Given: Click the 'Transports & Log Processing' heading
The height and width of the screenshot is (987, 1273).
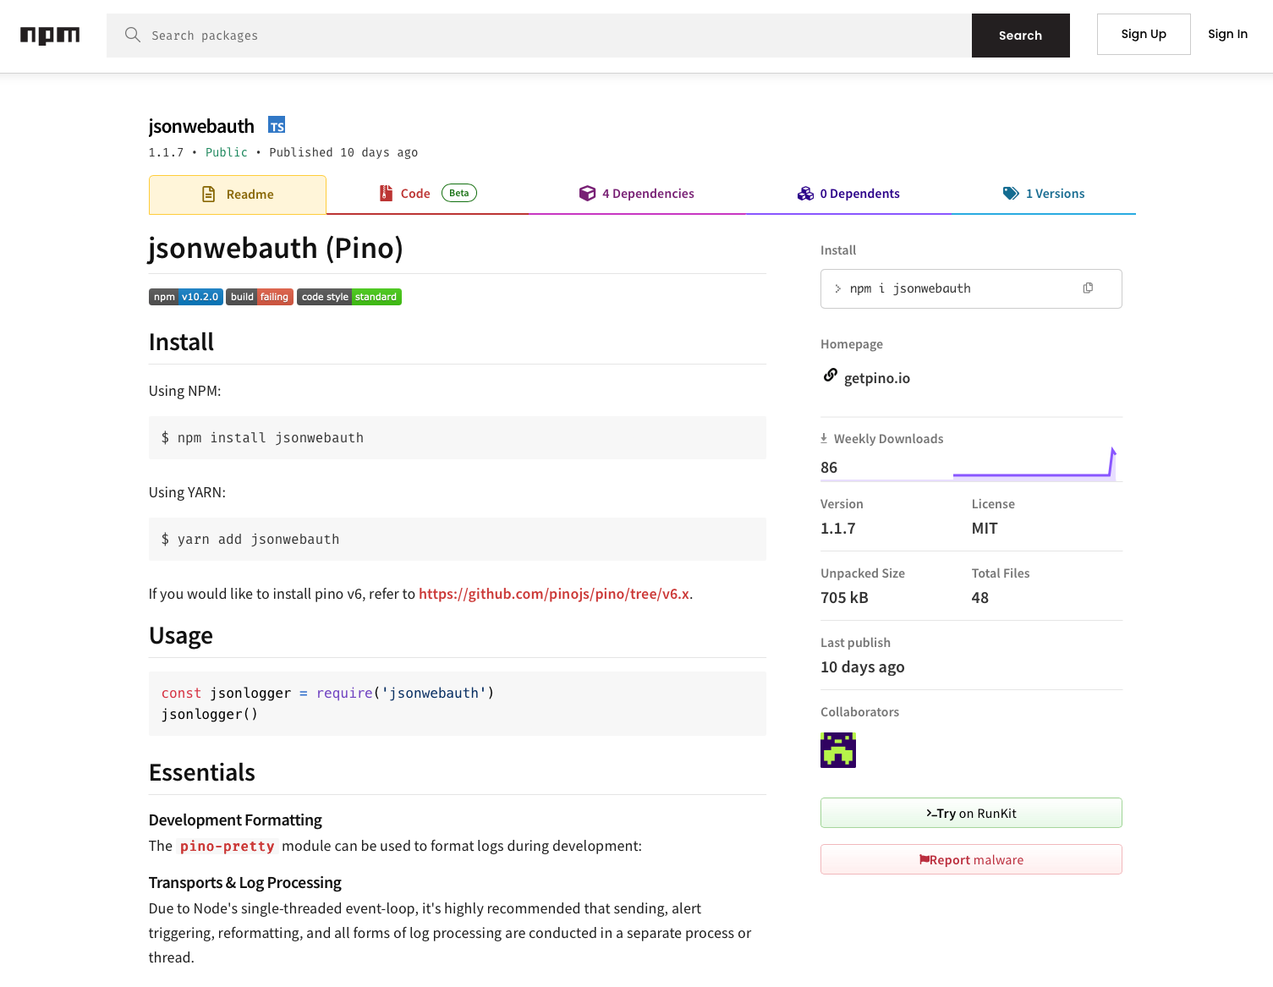Looking at the screenshot, I should [245, 882].
